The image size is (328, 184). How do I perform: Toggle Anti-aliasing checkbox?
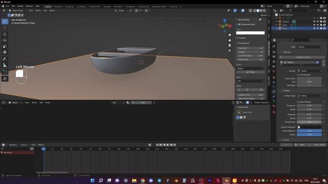point(298,75)
